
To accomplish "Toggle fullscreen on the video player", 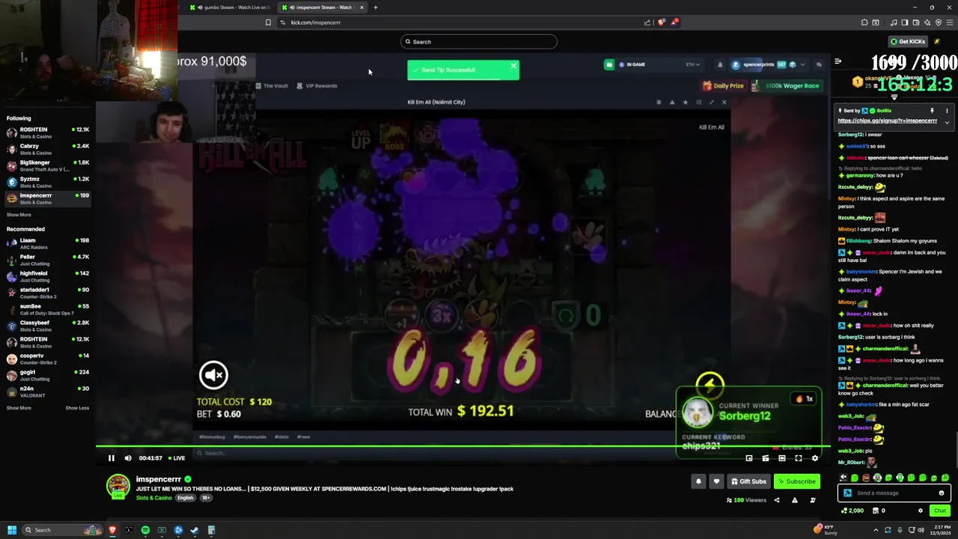I will [x=799, y=458].
